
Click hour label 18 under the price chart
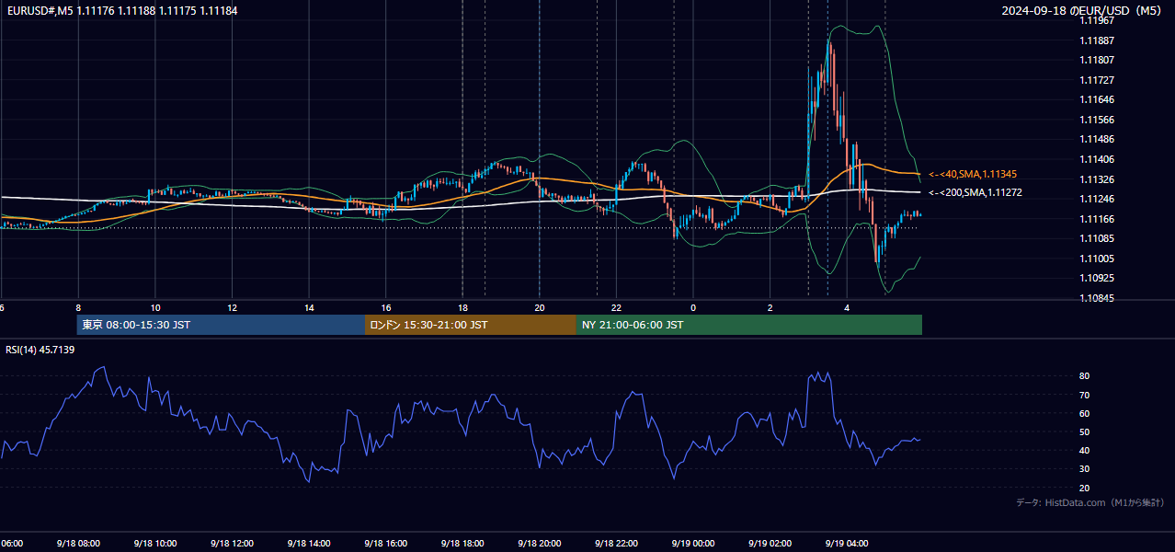(x=462, y=308)
